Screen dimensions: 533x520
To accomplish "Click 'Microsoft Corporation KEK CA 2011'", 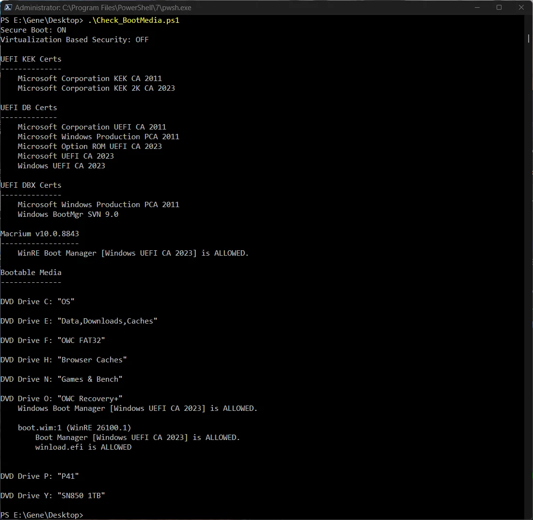I will (90, 79).
